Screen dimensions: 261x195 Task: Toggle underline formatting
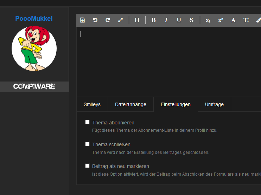[179, 20]
